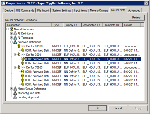Click the Meter/Group Definitions network icon
This screenshot has height=114, width=150.
15,89
